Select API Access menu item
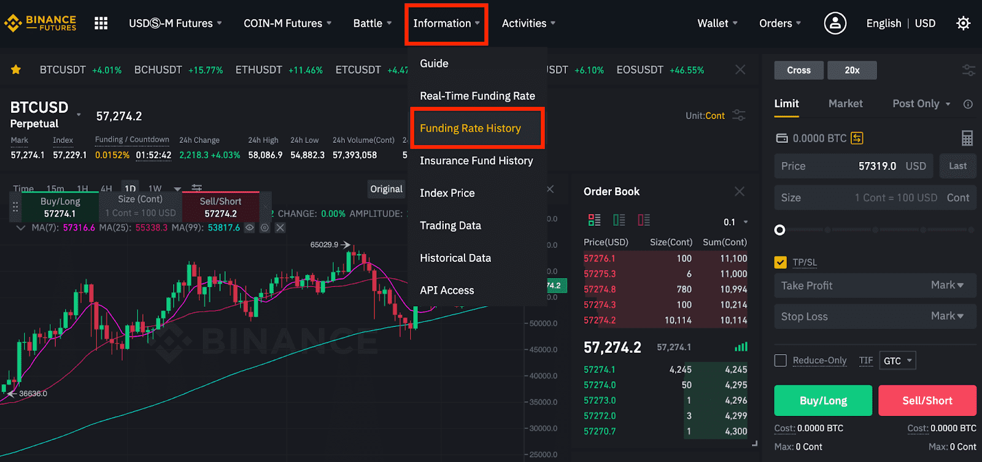 click(x=447, y=291)
